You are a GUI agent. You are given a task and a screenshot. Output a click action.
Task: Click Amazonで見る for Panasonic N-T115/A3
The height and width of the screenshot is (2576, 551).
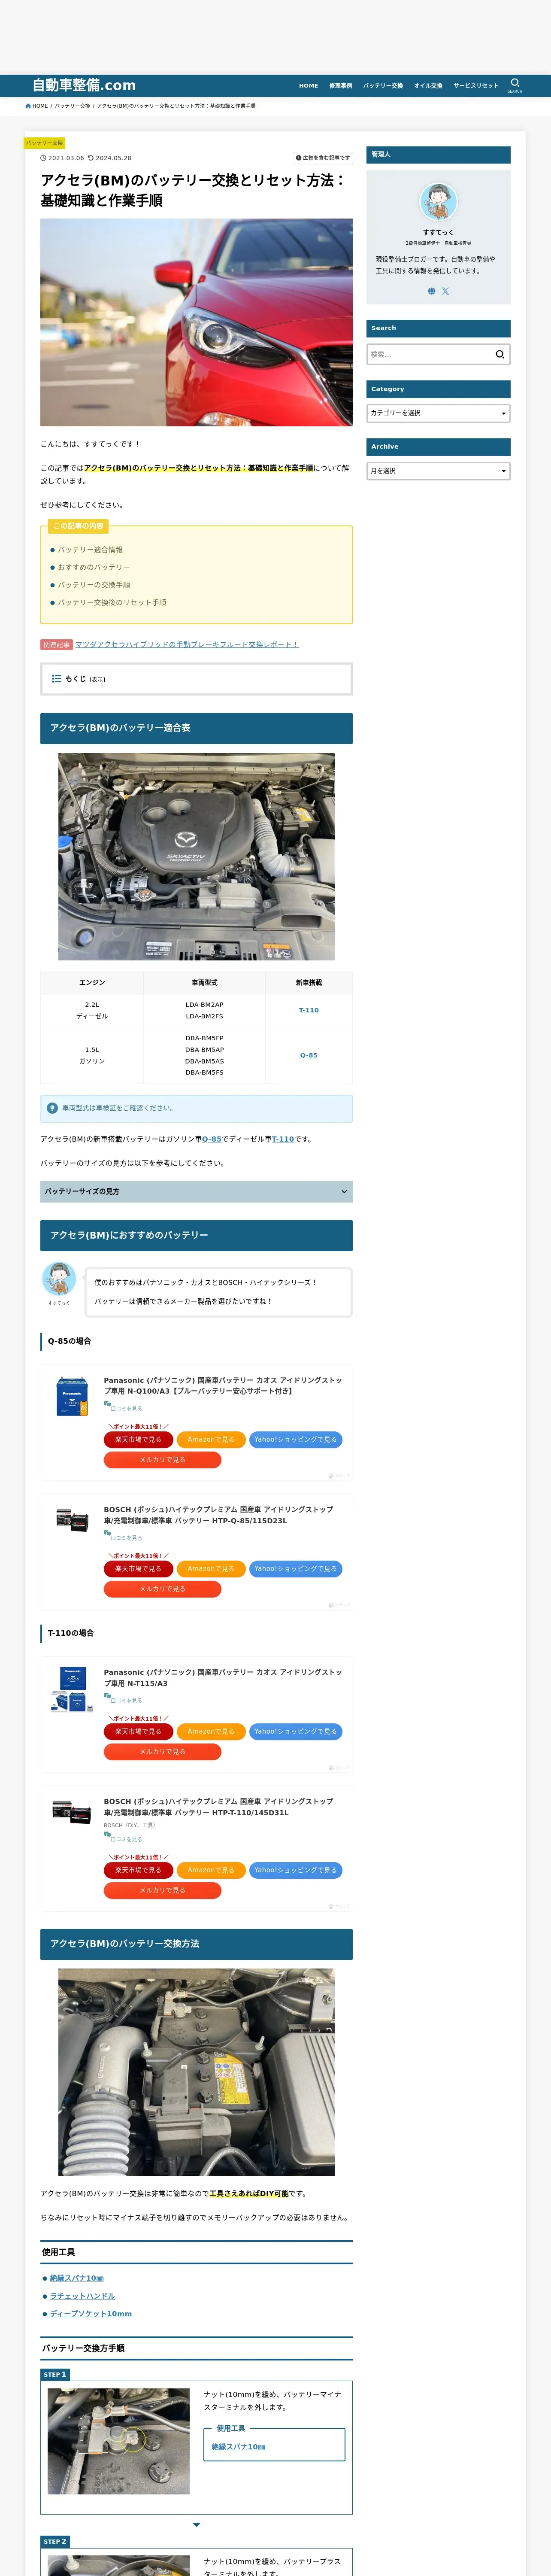(211, 1731)
